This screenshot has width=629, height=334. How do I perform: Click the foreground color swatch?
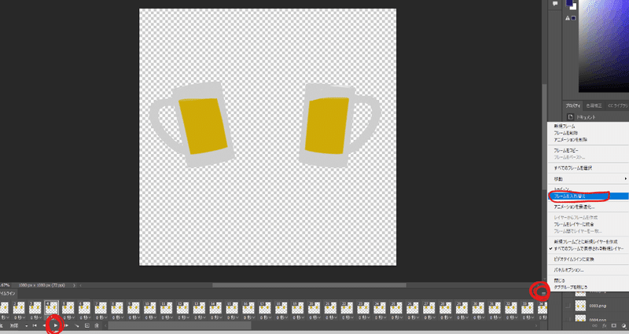[568, 2]
